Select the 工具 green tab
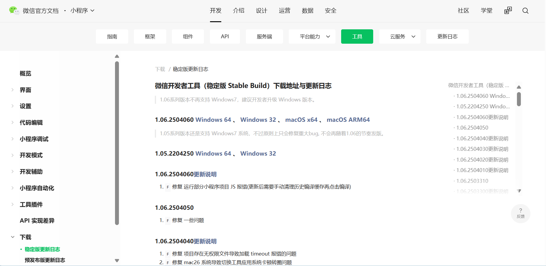 click(x=357, y=37)
